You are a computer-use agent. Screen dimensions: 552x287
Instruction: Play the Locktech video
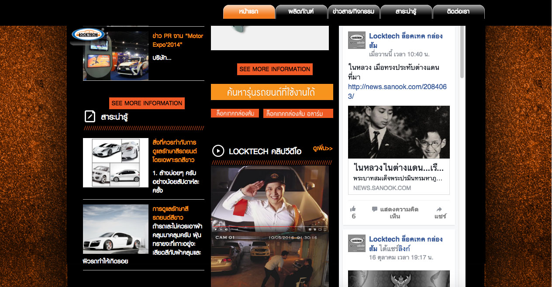click(x=215, y=229)
